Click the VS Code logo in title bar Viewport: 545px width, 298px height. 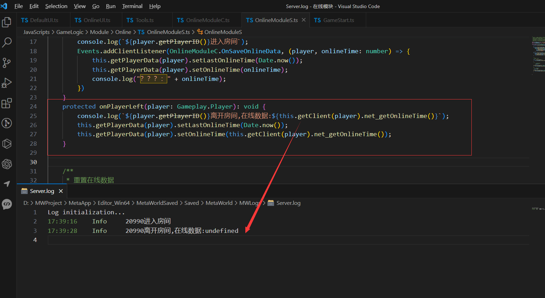point(4,6)
